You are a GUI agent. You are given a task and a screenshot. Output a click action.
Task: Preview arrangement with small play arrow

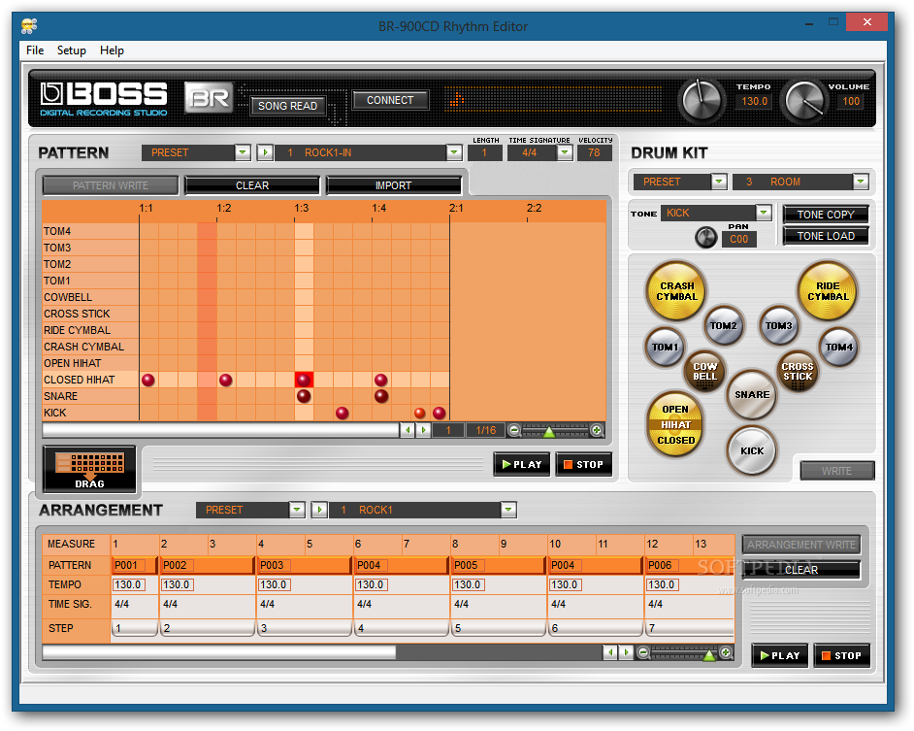[x=319, y=510]
